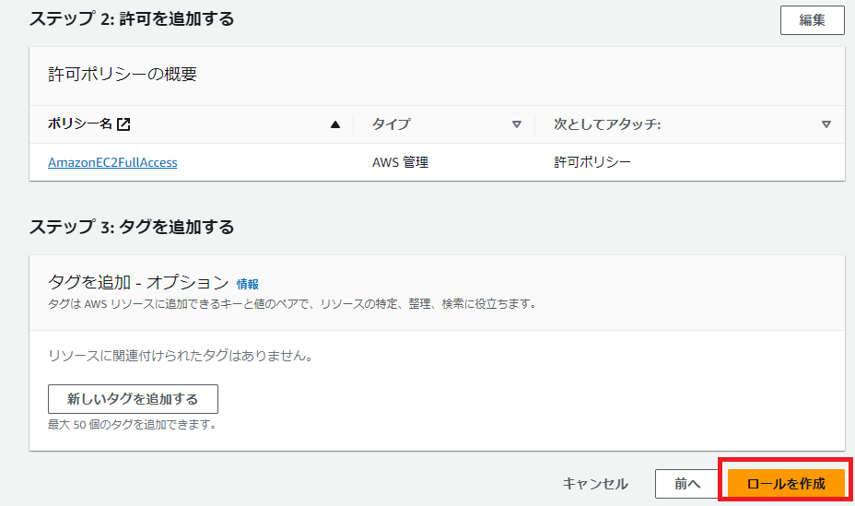Click the タイプ column header label
The image size is (855, 506).
coord(391,124)
